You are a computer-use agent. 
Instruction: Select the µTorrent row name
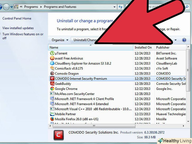click(x=61, y=53)
